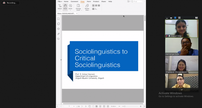Open the Comment ribbon tab
Viewport: 202px width, 108px height.
point(74,2)
